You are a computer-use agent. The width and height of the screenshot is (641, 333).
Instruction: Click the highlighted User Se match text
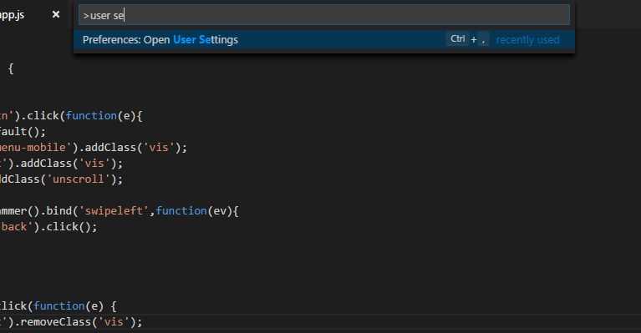pyautogui.click(x=191, y=39)
